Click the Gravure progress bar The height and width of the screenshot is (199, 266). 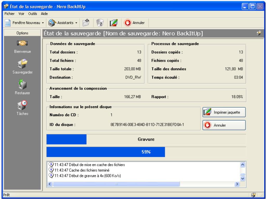[146, 139]
